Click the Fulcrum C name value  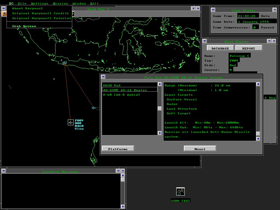coord(240,56)
